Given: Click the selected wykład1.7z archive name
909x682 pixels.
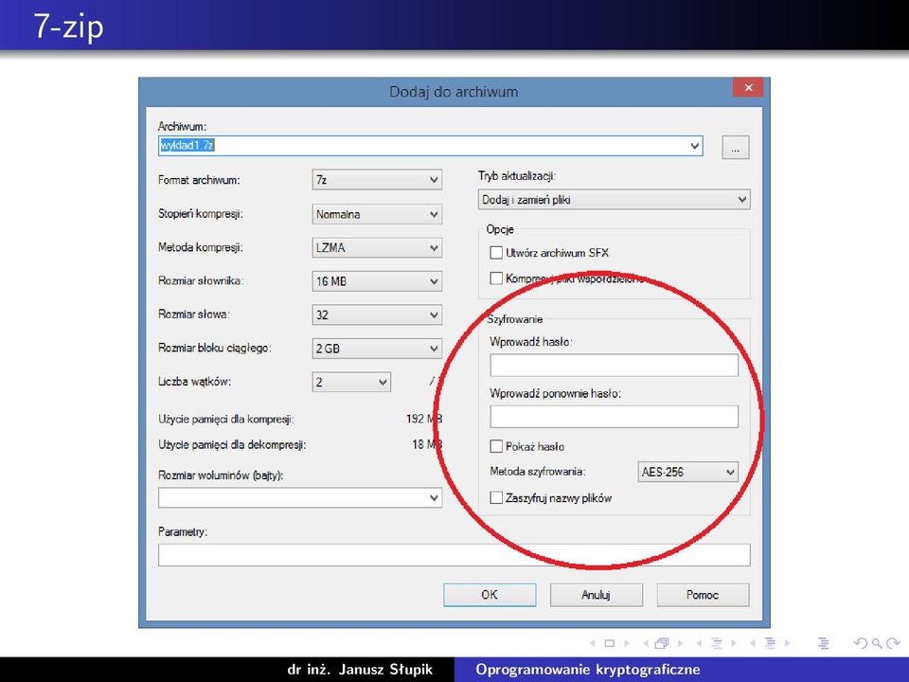Looking at the screenshot, I should tap(187, 146).
